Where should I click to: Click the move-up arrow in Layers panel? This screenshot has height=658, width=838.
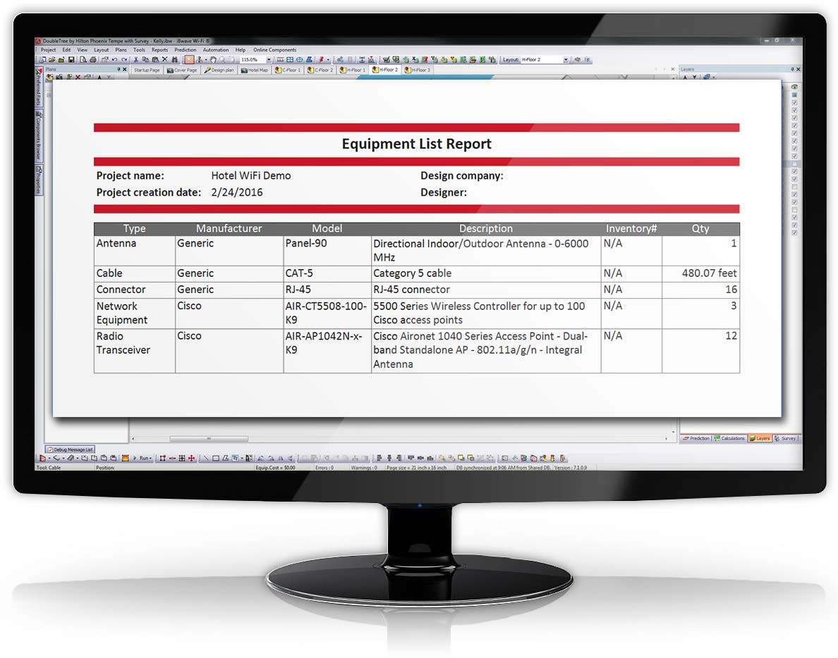tap(685, 77)
